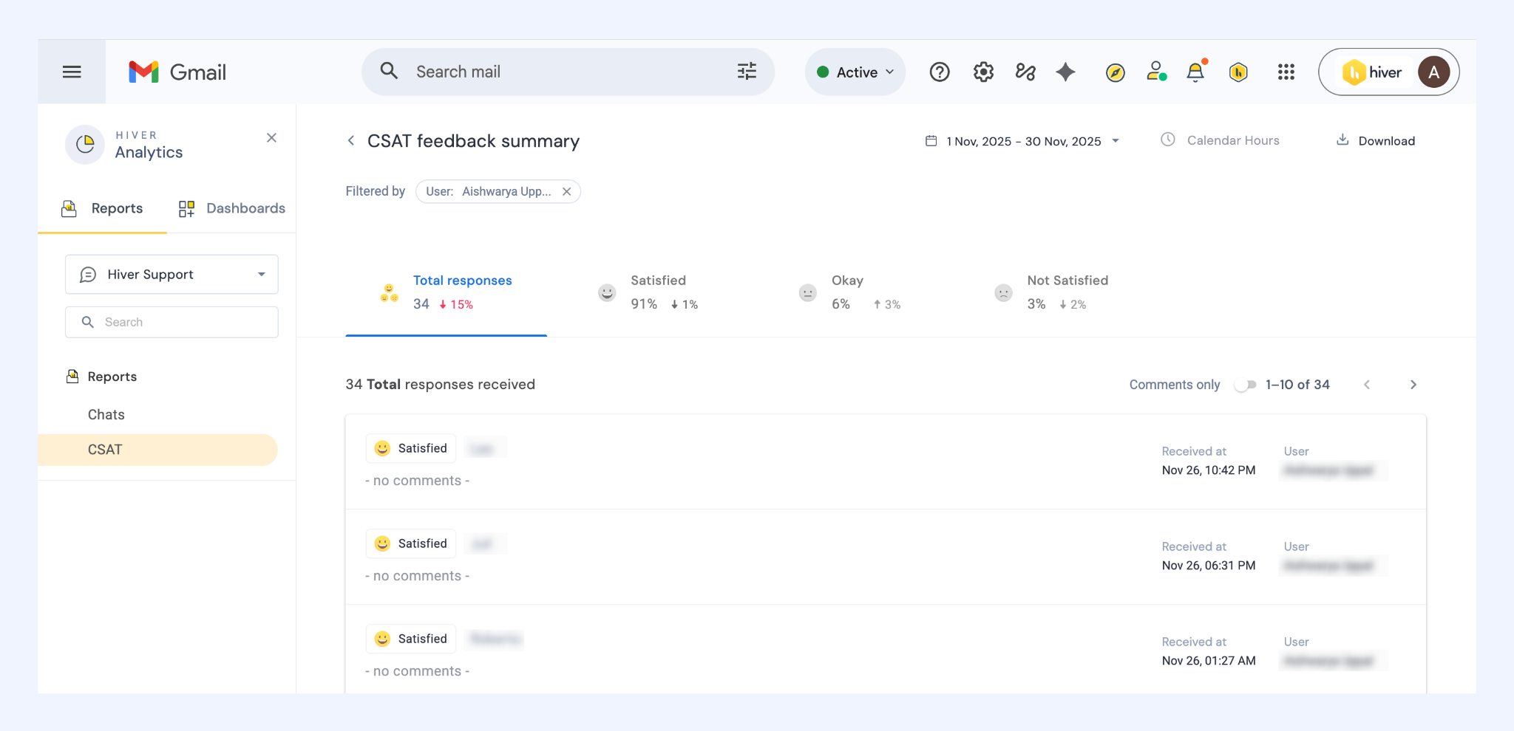Toggle the Comments only switch
This screenshot has height=731, width=1514.
coord(1246,385)
